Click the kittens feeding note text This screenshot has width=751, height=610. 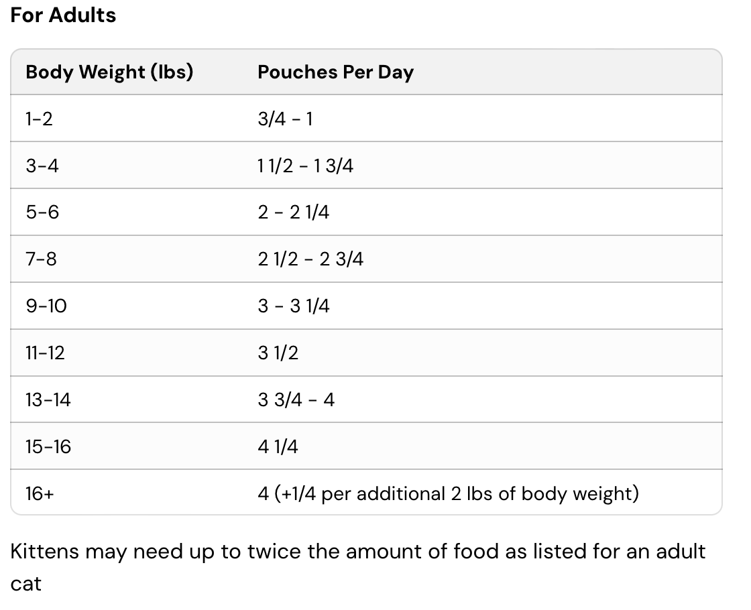tap(357, 552)
